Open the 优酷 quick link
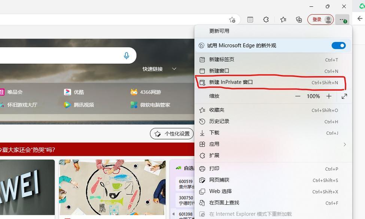This screenshot has width=365, height=219. (74, 92)
